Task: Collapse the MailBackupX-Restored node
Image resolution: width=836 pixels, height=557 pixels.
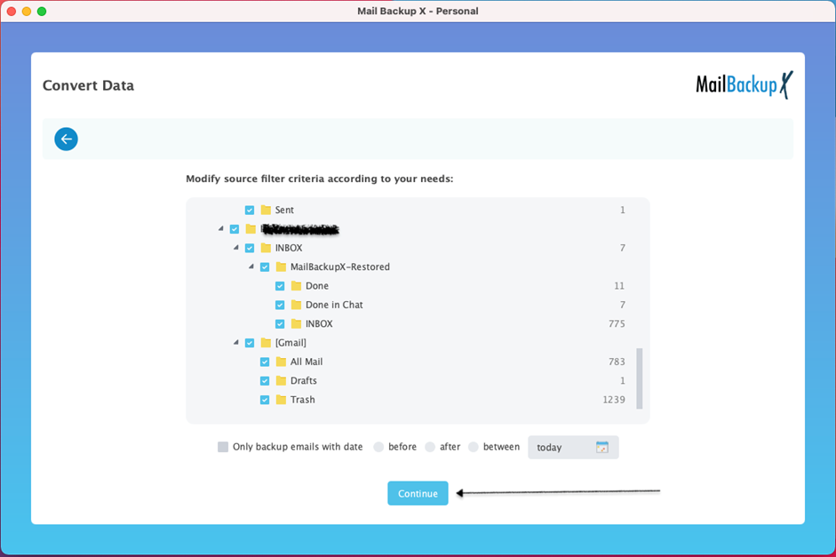Action: pos(251,267)
